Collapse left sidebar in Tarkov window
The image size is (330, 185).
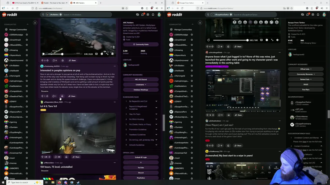[200, 23]
